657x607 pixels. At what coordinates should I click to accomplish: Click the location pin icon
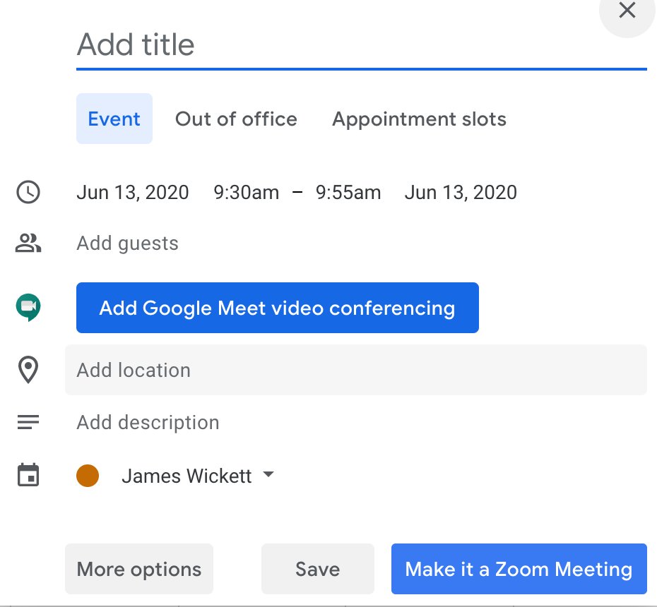click(x=28, y=370)
